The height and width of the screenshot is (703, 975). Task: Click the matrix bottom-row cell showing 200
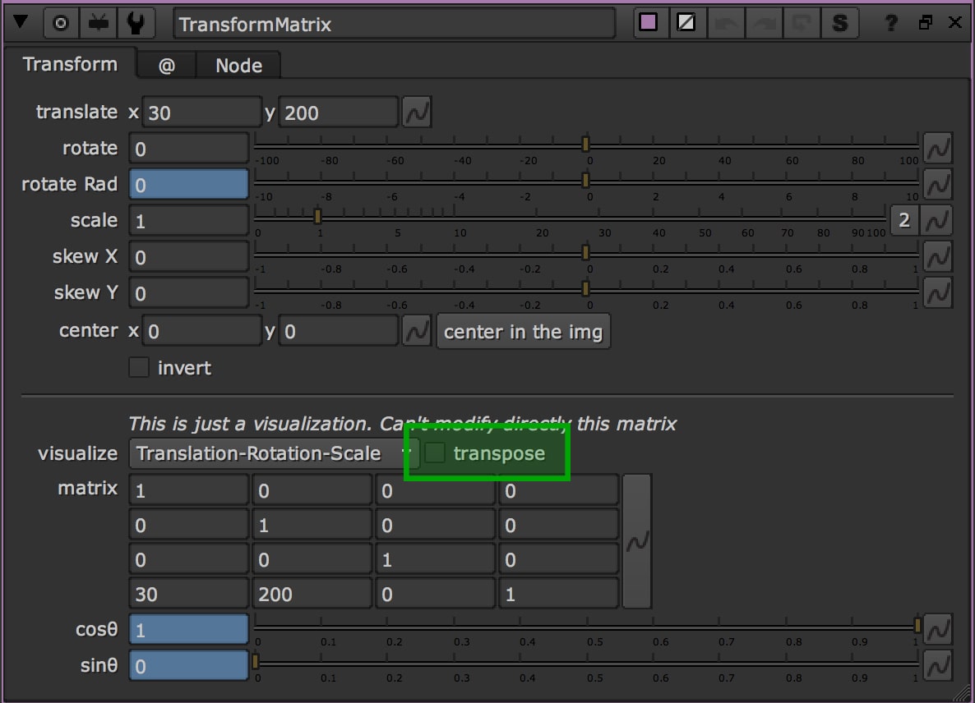coord(312,594)
